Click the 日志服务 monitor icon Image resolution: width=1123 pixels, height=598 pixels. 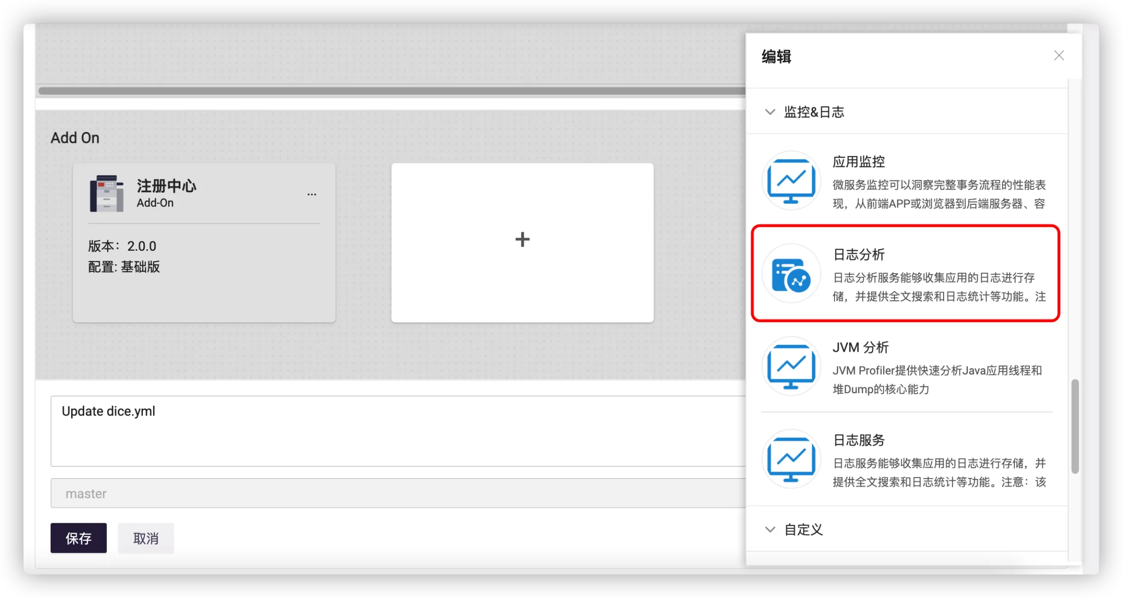791,459
